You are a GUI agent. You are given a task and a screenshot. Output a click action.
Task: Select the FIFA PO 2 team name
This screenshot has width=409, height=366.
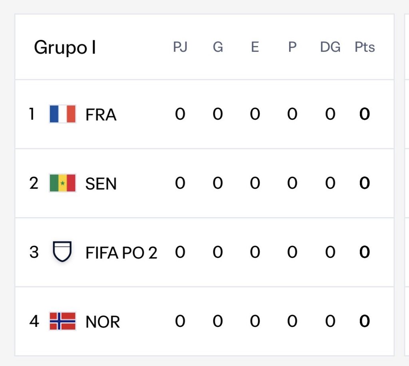point(121,253)
